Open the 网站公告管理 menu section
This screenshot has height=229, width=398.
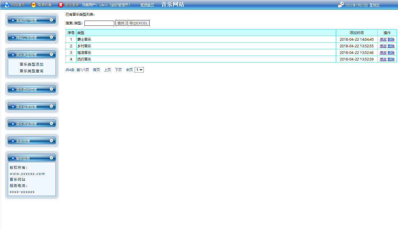click(32, 37)
